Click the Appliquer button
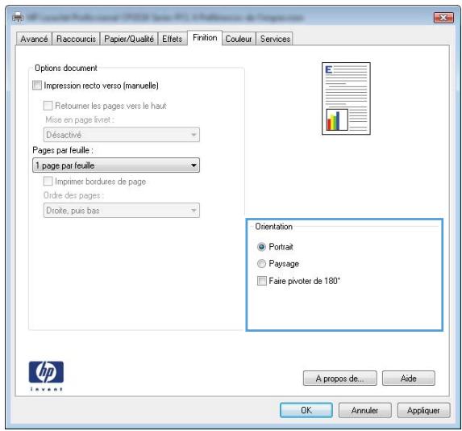Image resolution: width=462 pixels, height=431 pixels. point(423,410)
